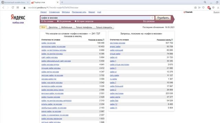Click the padlock site security icon

(24, 8)
